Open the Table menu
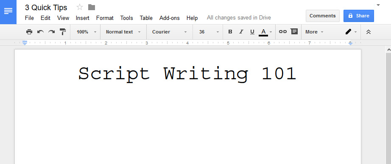The width and height of the screenshot is (391, 164). (146, 18)
